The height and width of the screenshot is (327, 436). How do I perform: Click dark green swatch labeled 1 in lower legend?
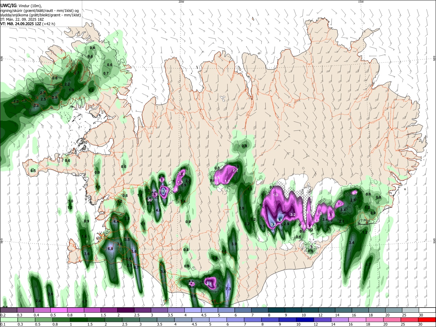tap(79, 320)
